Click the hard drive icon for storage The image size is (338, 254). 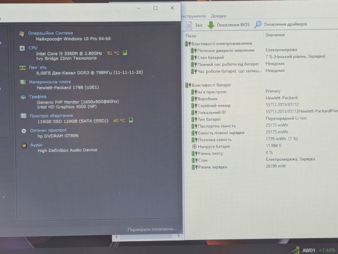click(x=24, y=116)
